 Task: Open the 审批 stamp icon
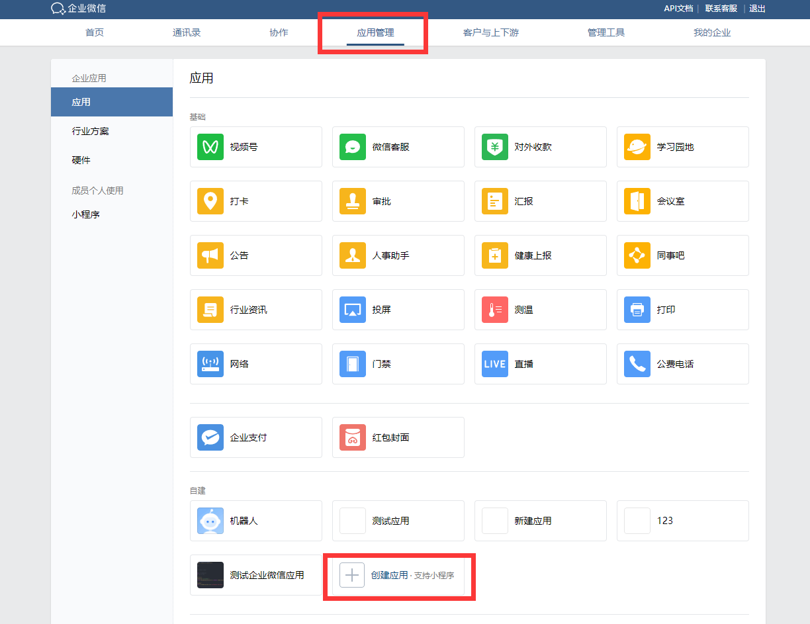click(x=353, y=201)
